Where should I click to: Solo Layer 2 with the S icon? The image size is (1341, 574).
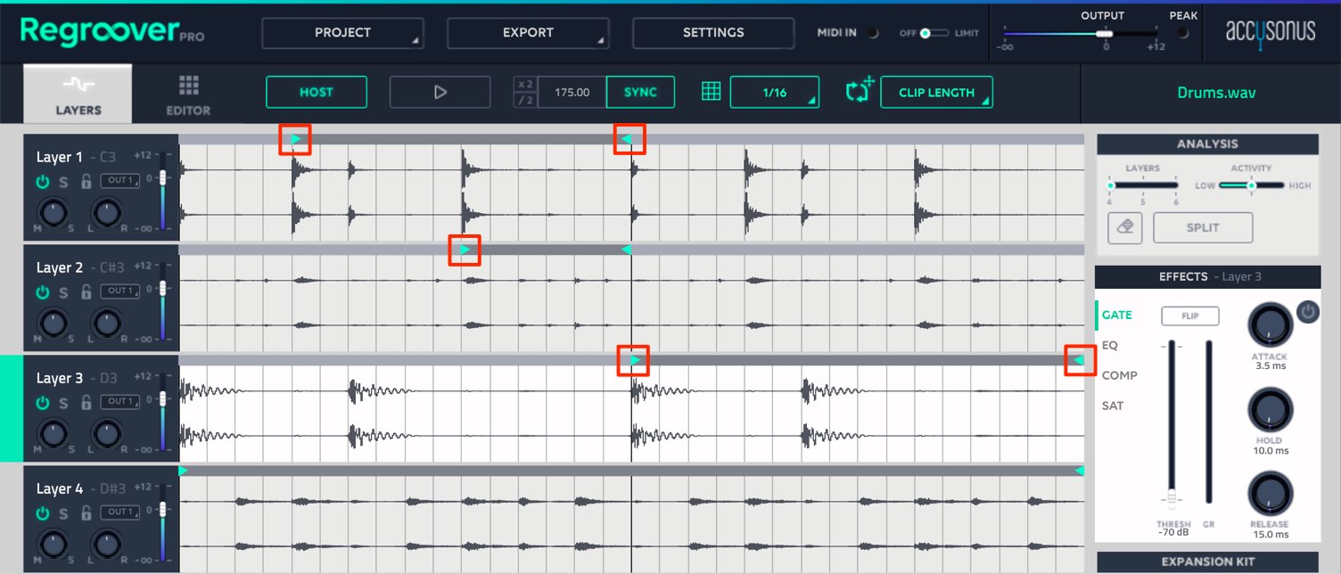63,292
